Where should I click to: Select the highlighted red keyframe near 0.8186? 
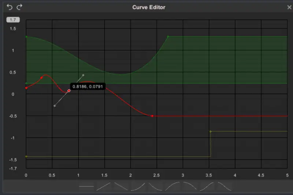[x=69, y=91]
